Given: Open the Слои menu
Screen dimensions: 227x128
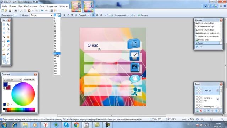Looking at the screenshot, I should [x=42, y=6].
